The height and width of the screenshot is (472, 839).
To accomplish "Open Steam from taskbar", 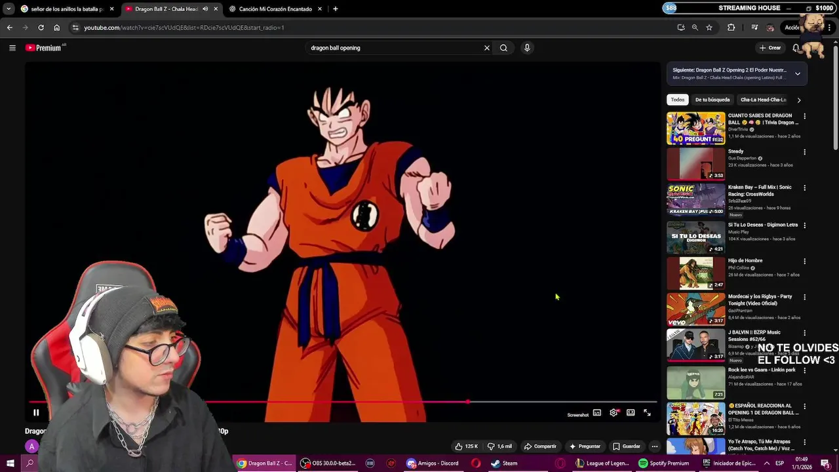I will tap(504, 463).
